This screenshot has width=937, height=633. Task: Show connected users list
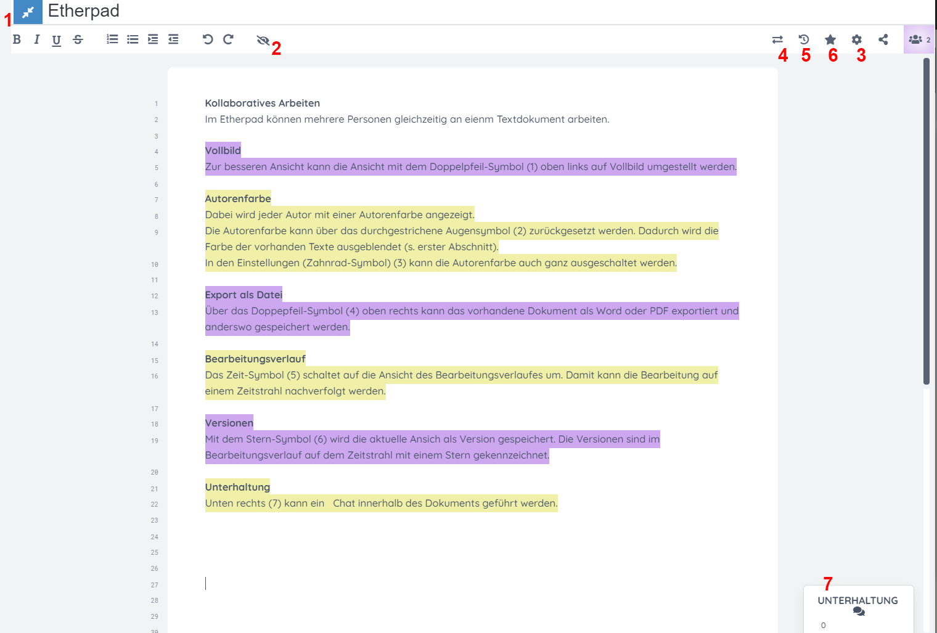(919, 39)
